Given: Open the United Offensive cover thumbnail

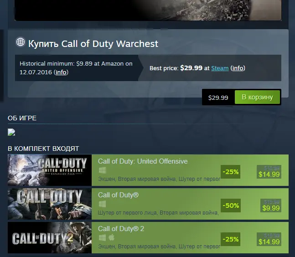Looking at the screenshot, I should click(50, 170).
